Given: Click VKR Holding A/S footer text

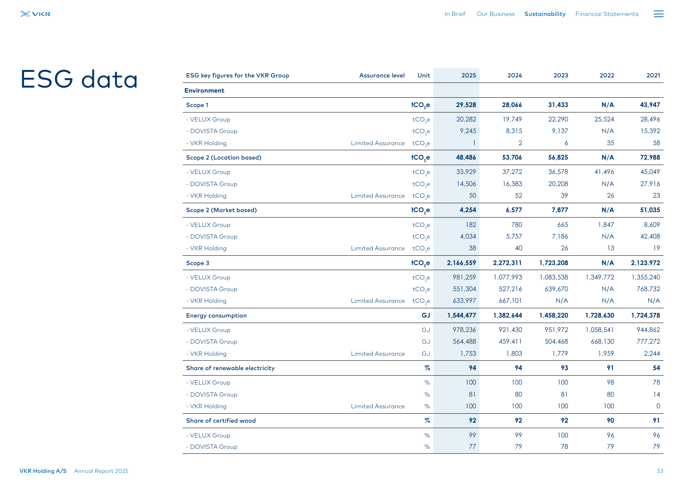Looking at the screenshot, I should pos(43,471).
